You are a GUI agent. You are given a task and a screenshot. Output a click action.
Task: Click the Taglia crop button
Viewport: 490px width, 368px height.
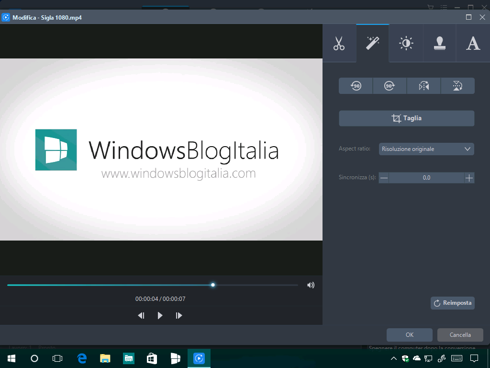[407, 118]
